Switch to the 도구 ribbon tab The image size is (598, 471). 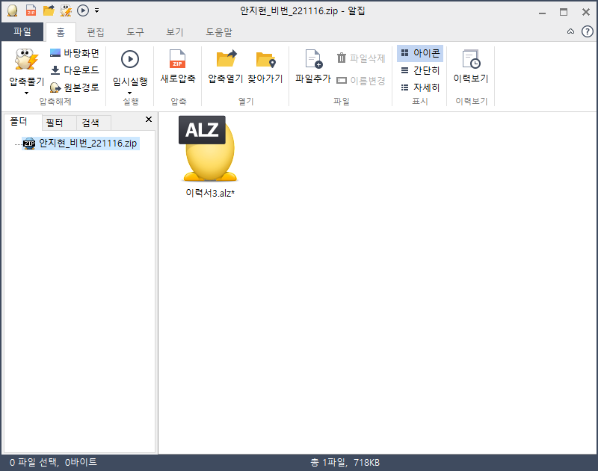coord(135,32)
